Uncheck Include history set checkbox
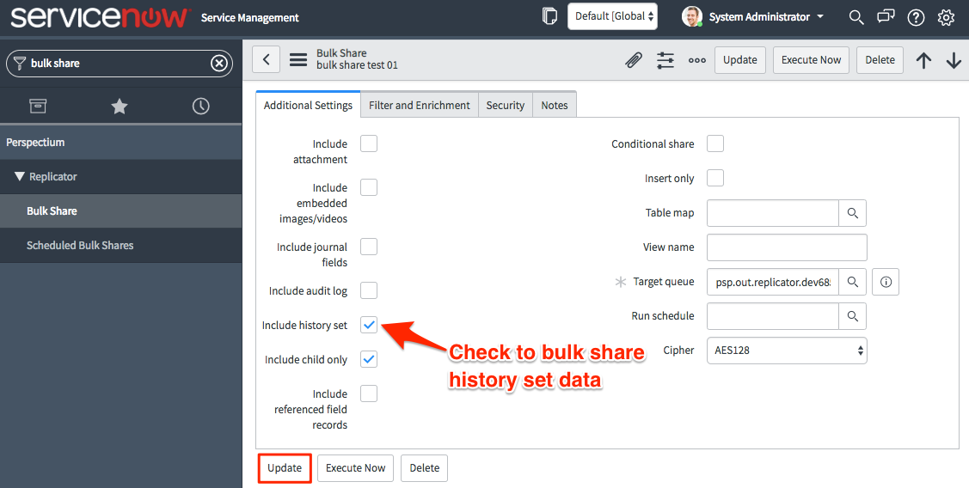Screen dimensions: 969x488 pyautogui.click(x=369, y=325)
